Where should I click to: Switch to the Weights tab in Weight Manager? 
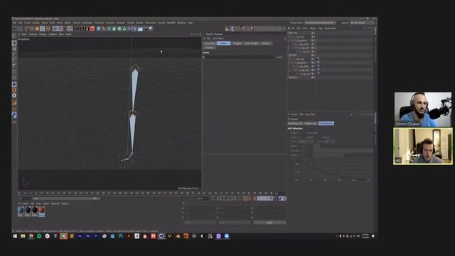coord(237,43)
